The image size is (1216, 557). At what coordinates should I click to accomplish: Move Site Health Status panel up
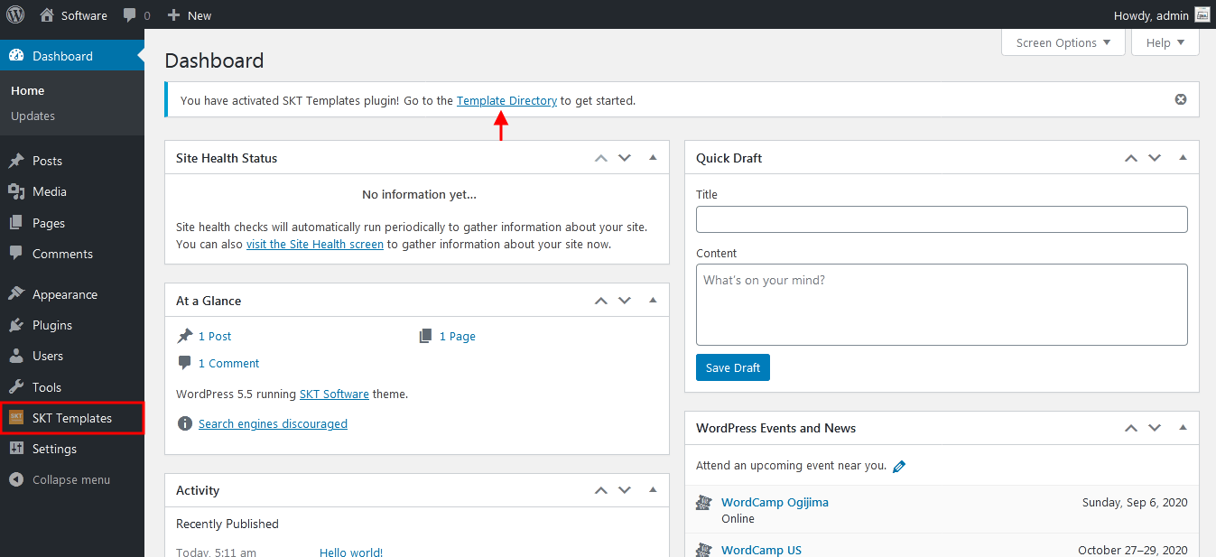[601, 158]
